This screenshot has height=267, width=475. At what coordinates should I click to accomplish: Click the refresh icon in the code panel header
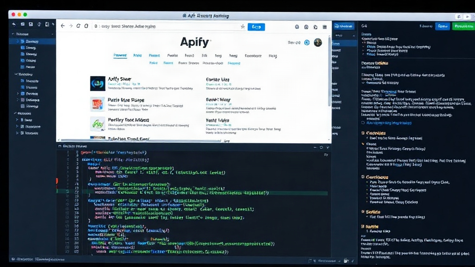(x=321, y=147)
